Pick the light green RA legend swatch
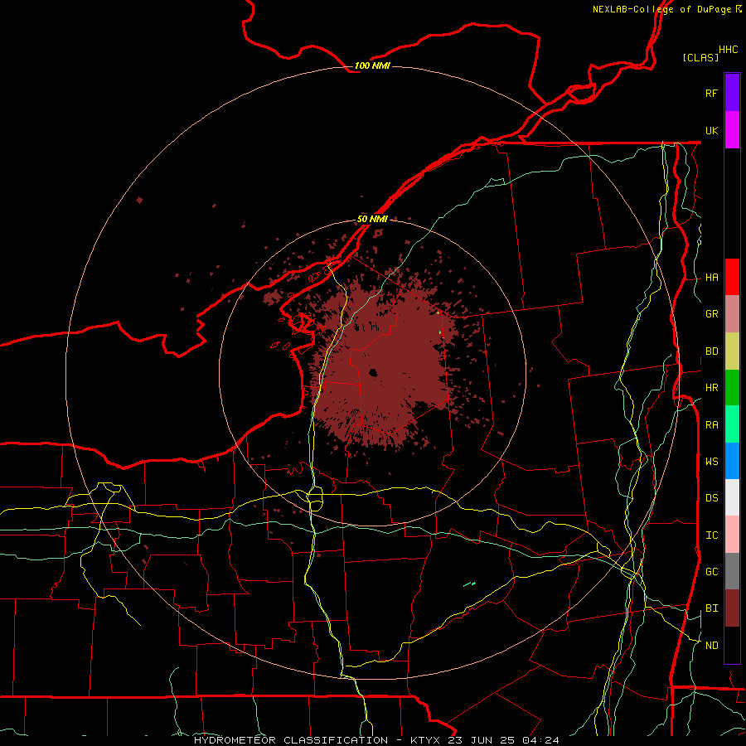The image size is (746, 746). click(732, 424)
